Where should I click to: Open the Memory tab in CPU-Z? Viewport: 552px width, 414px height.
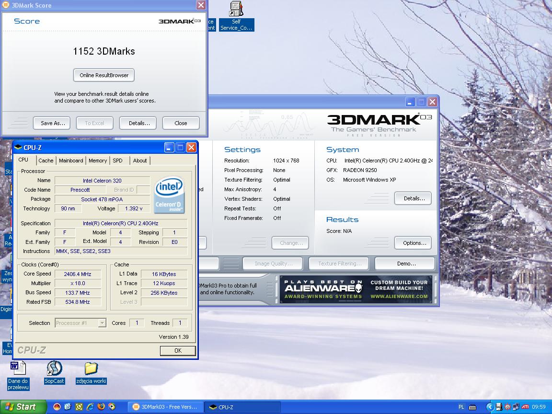(x=98, y=161)
